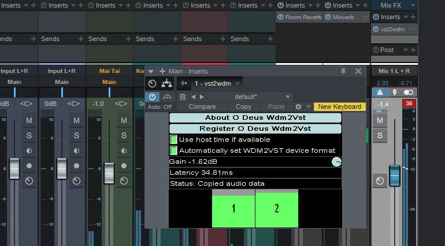Image resolution: width=445 pixels, height=246 pixels.
Task: Go to next preset with right arrow
Action: [202, 97]
